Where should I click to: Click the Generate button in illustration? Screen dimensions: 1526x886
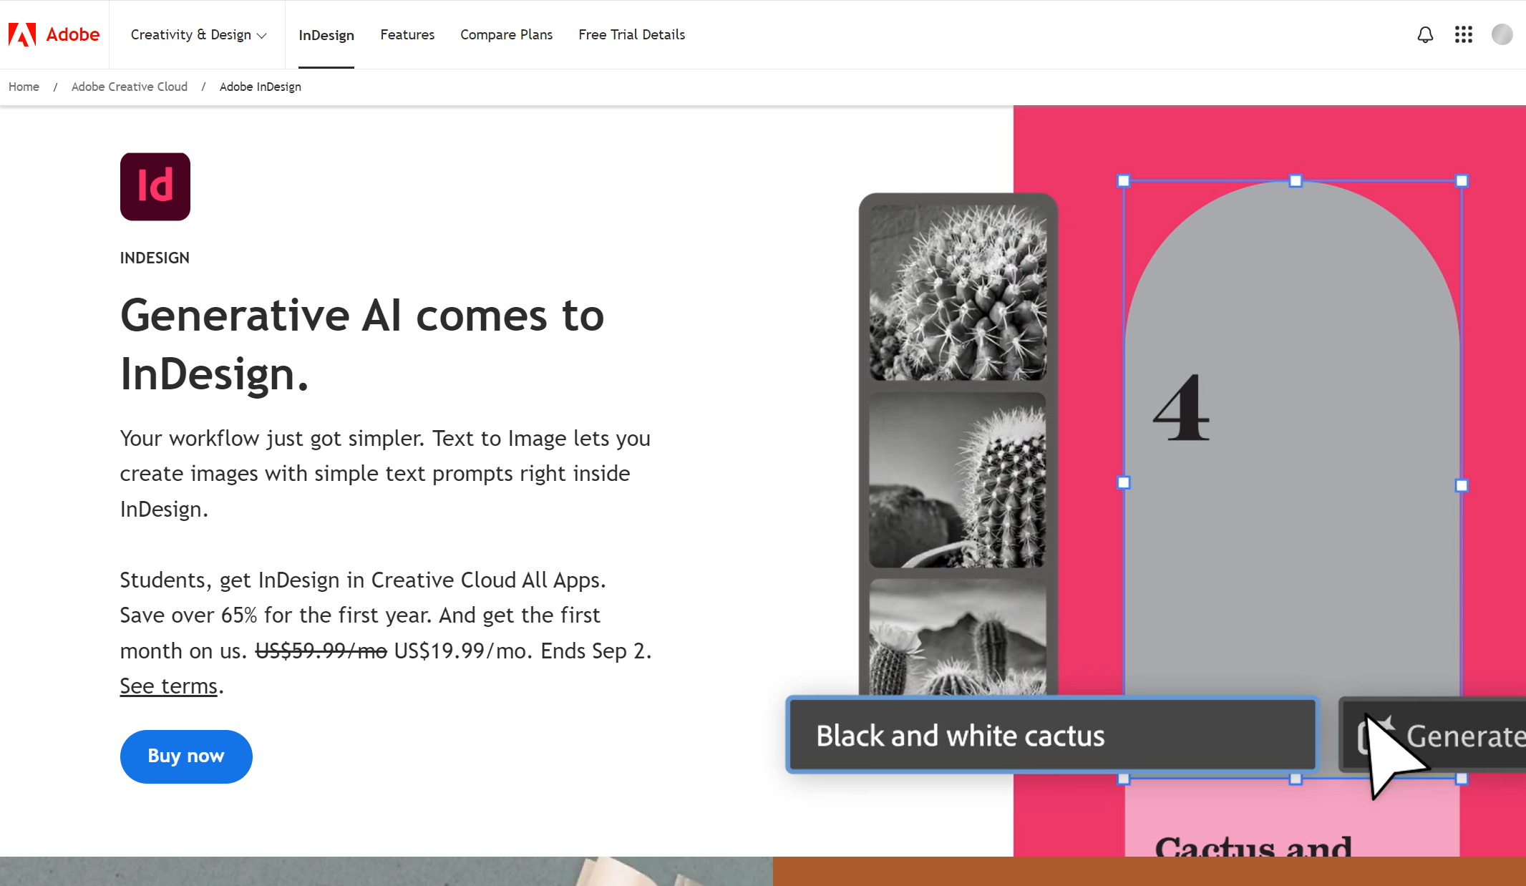pos(1433,736)
